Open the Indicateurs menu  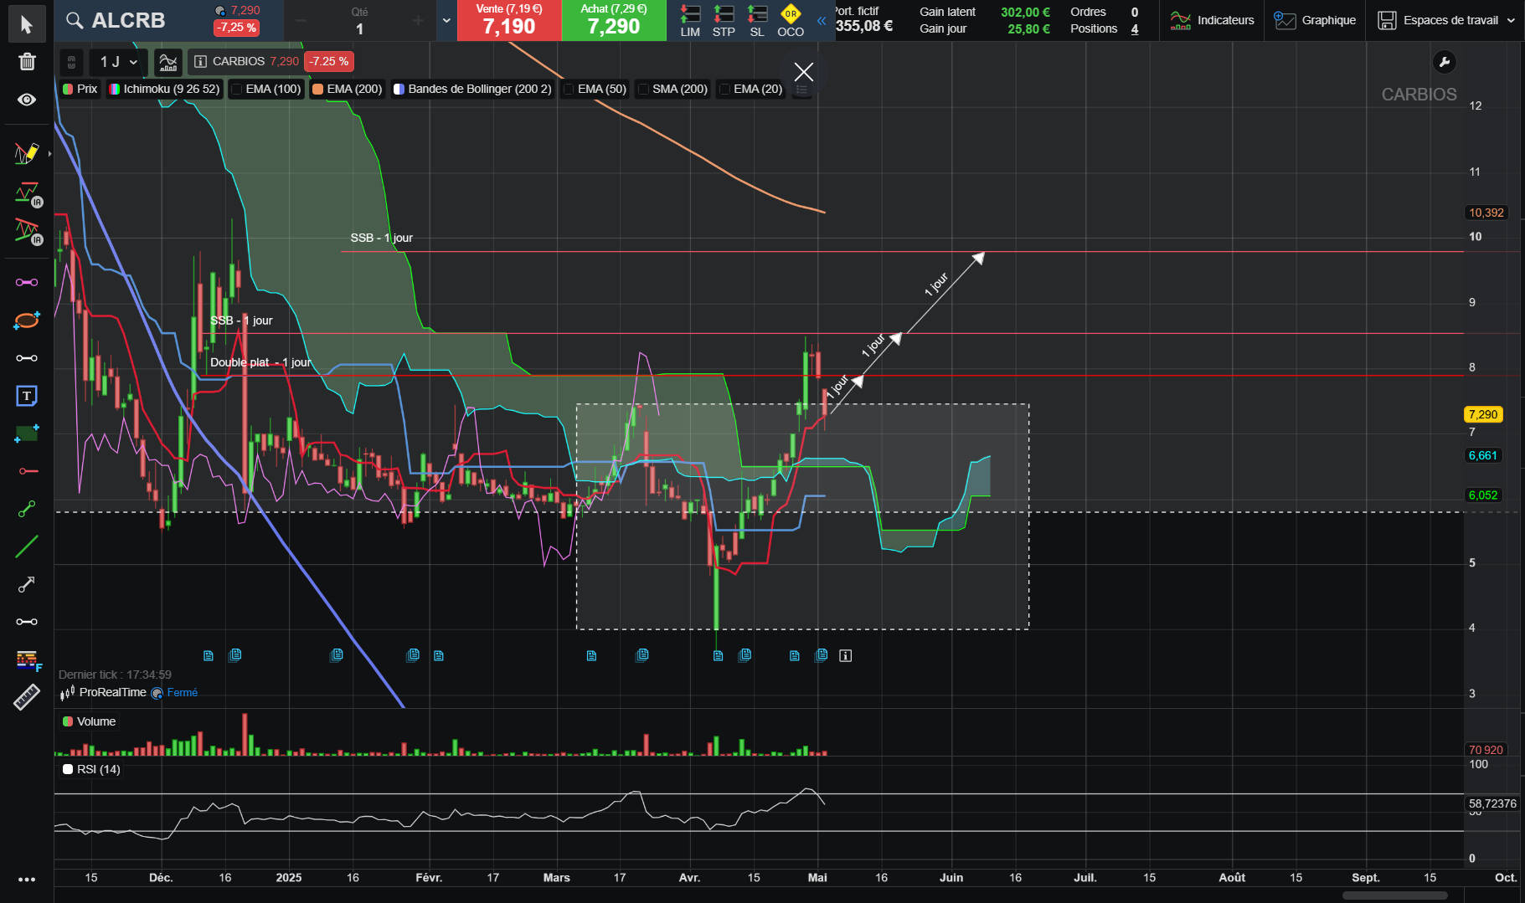pyautogui.click(x=1212, y=20)
